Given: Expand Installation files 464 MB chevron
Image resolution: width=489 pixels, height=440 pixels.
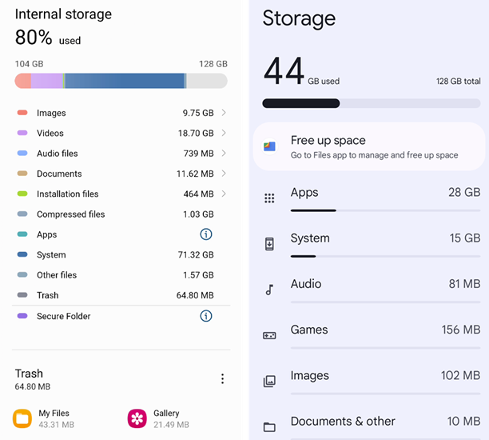Looking at the screenshot, I should click(x=224, y=194).
